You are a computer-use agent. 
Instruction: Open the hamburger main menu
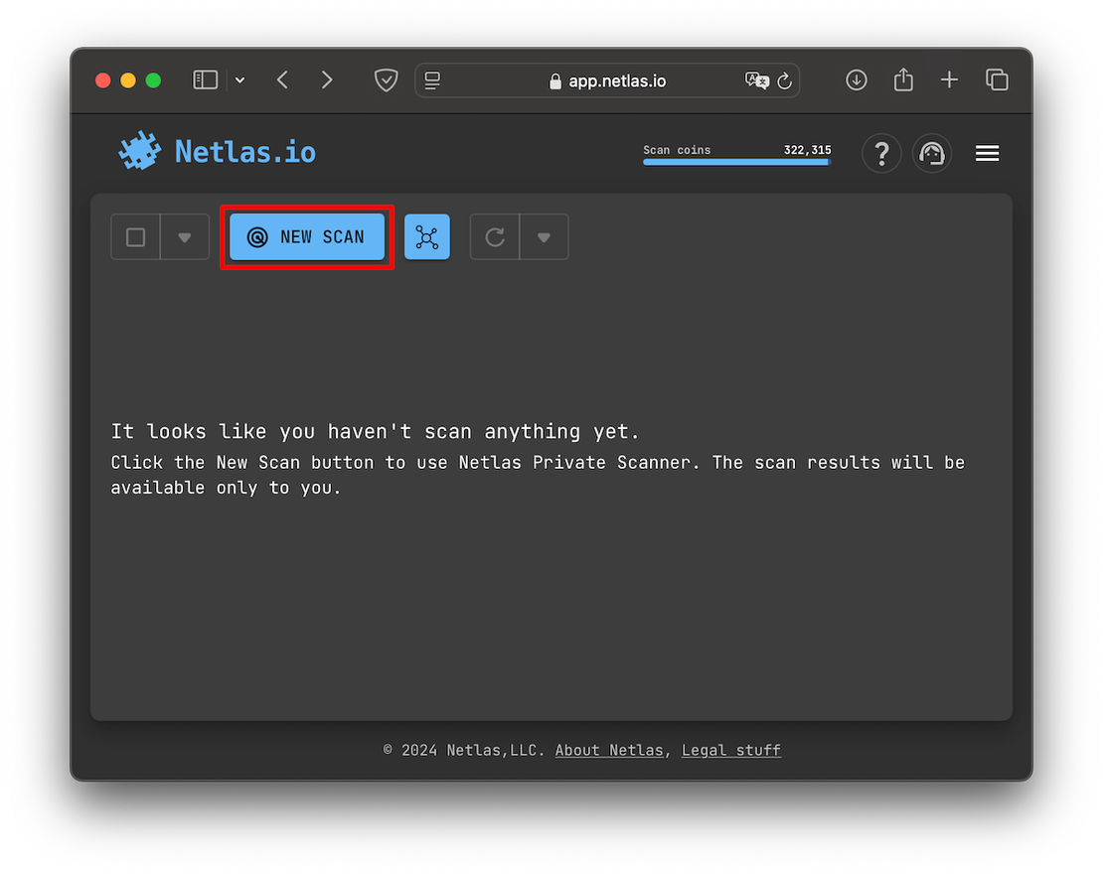[987, 153]
